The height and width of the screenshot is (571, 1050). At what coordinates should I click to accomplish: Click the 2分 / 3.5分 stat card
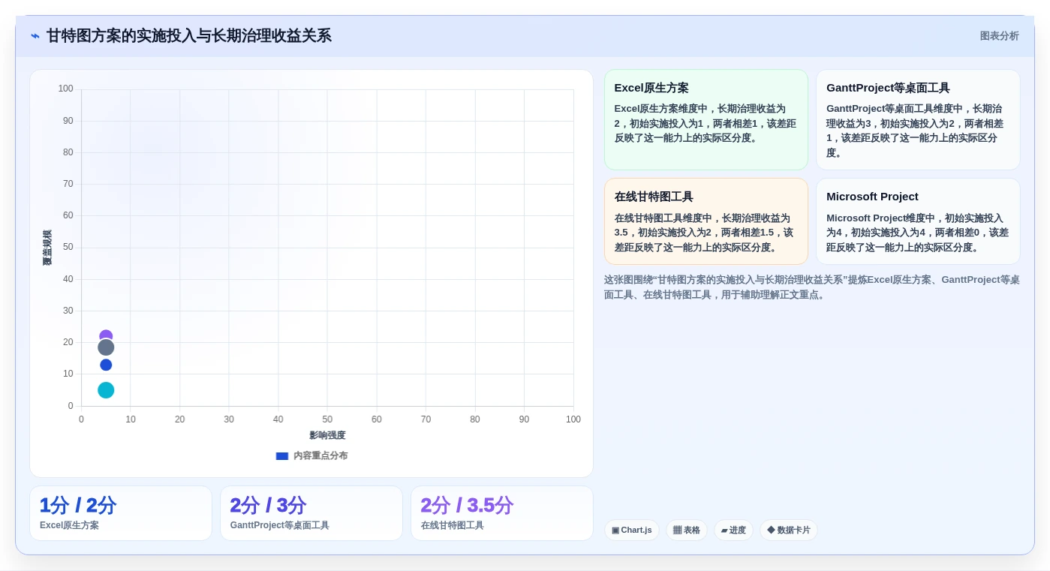[501, 513]
